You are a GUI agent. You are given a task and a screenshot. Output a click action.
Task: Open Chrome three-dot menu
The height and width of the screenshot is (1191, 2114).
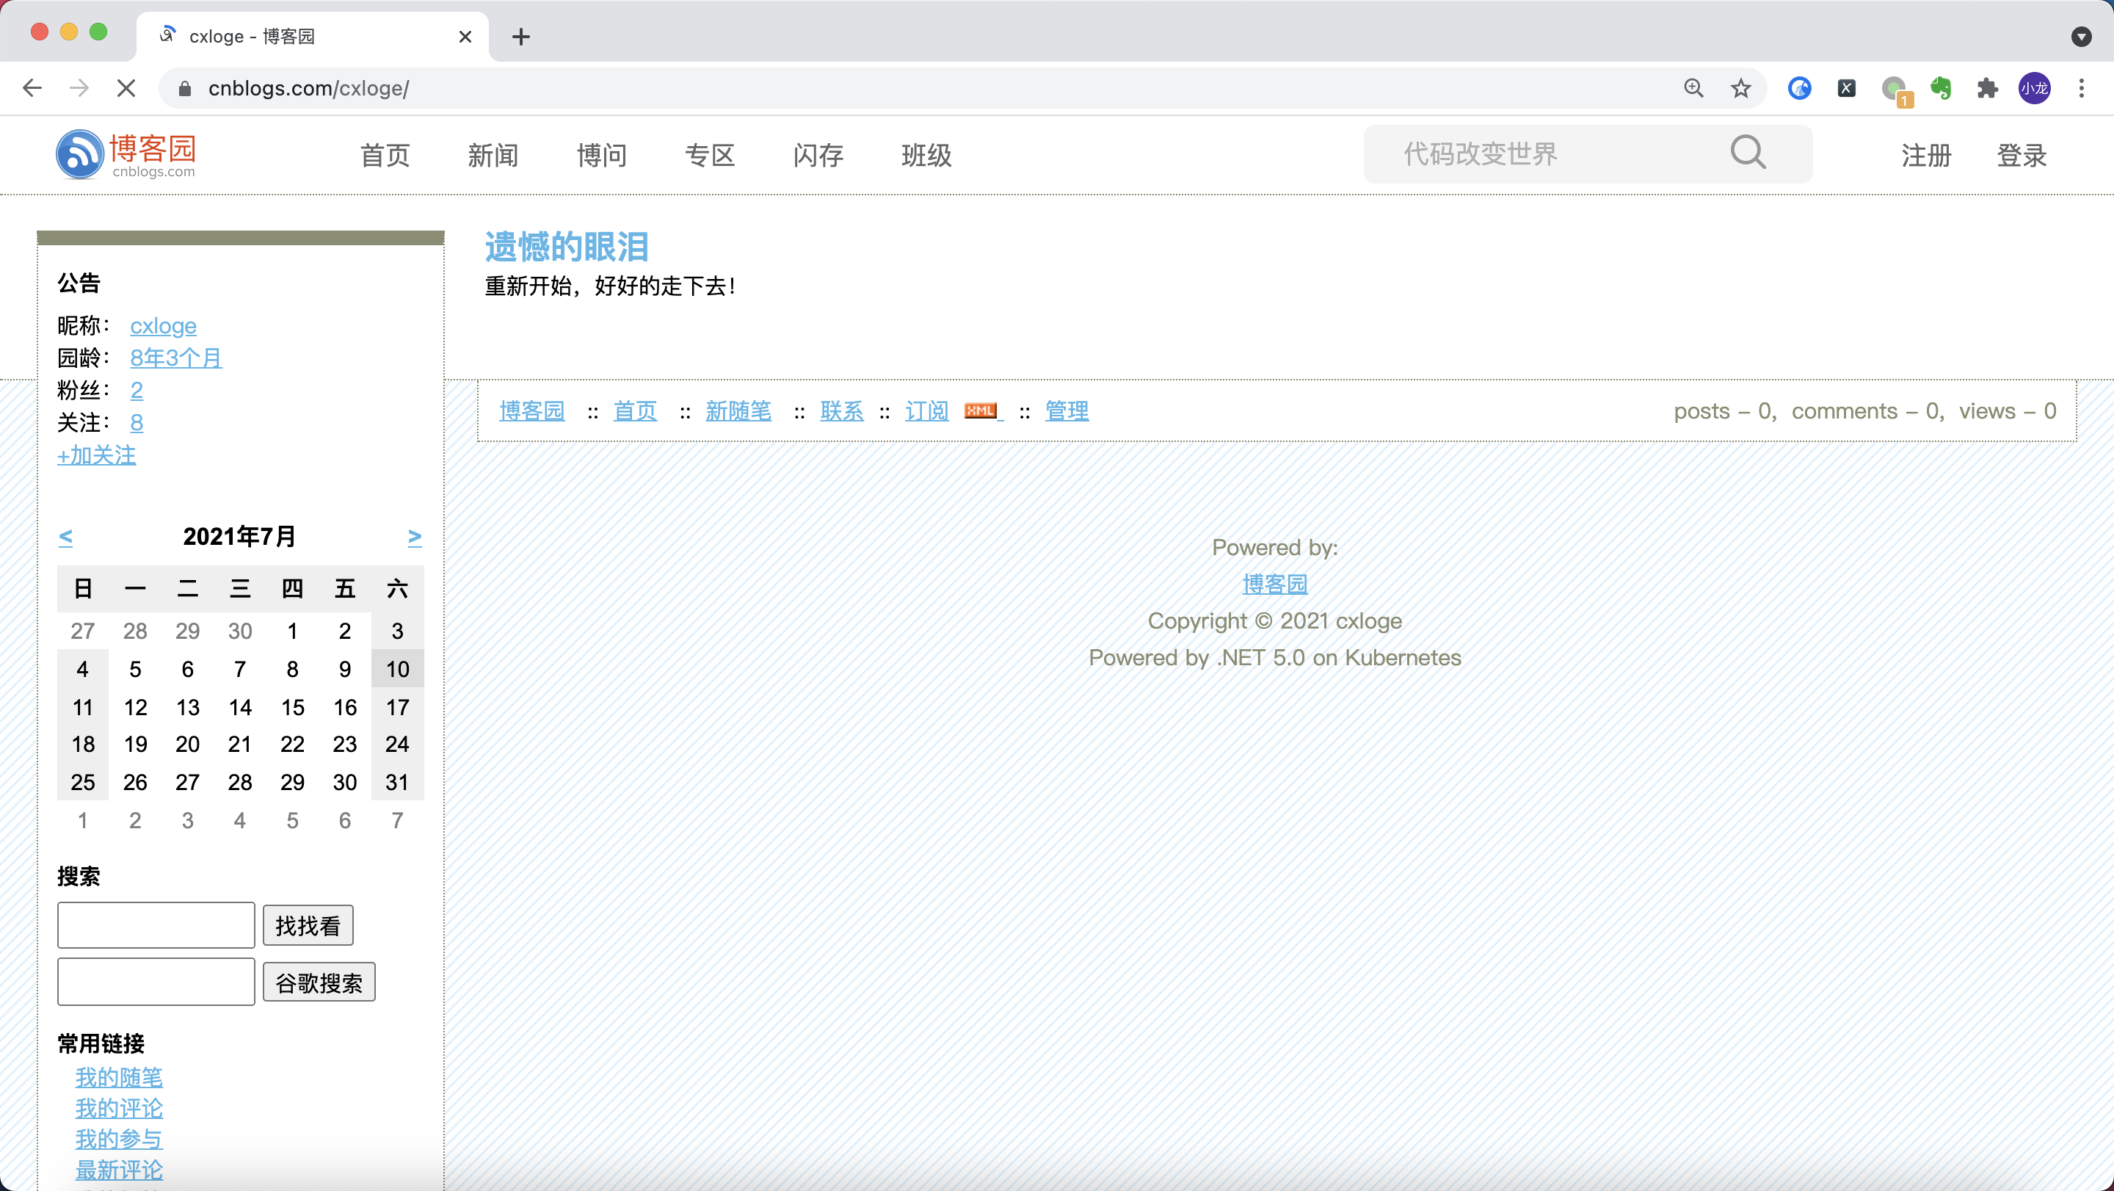click(x=2081, y=89)
